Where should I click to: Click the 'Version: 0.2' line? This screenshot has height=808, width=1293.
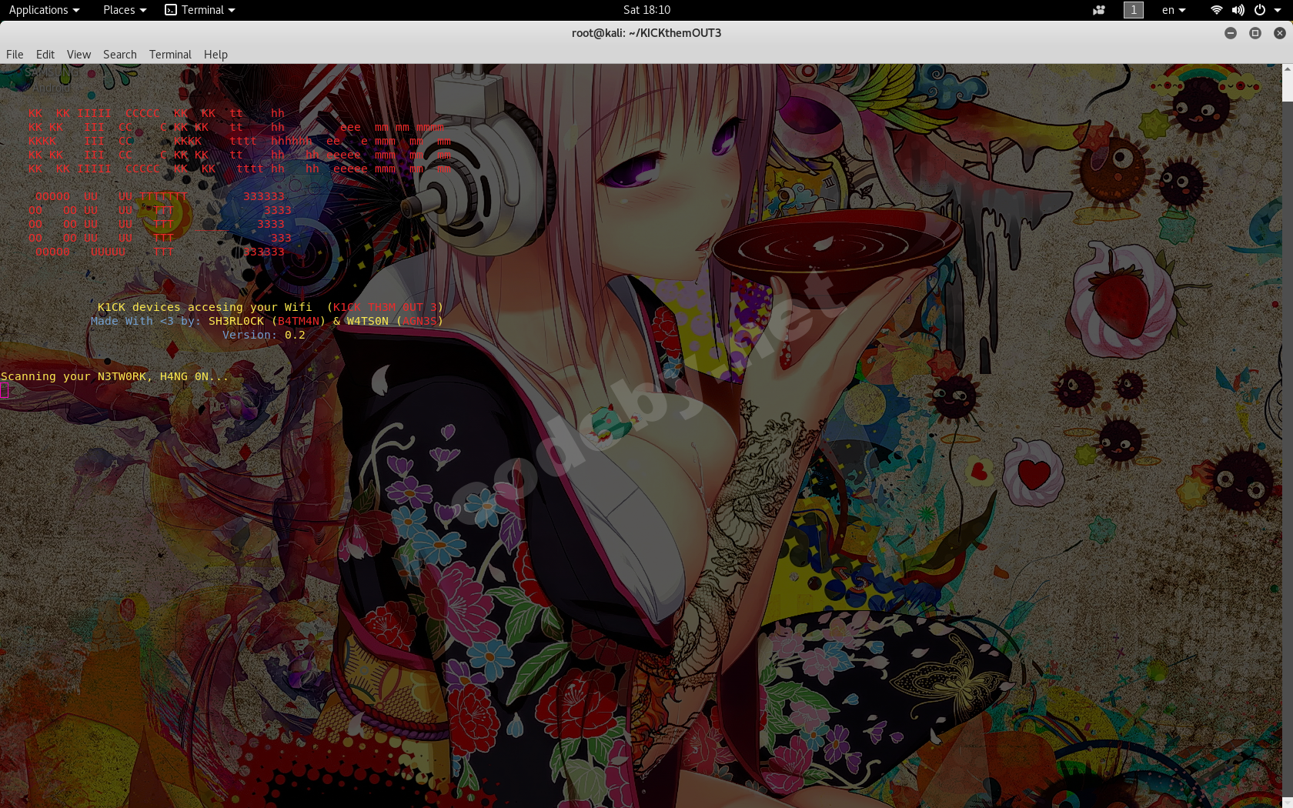pyautogui.click(x=264, y=335)
